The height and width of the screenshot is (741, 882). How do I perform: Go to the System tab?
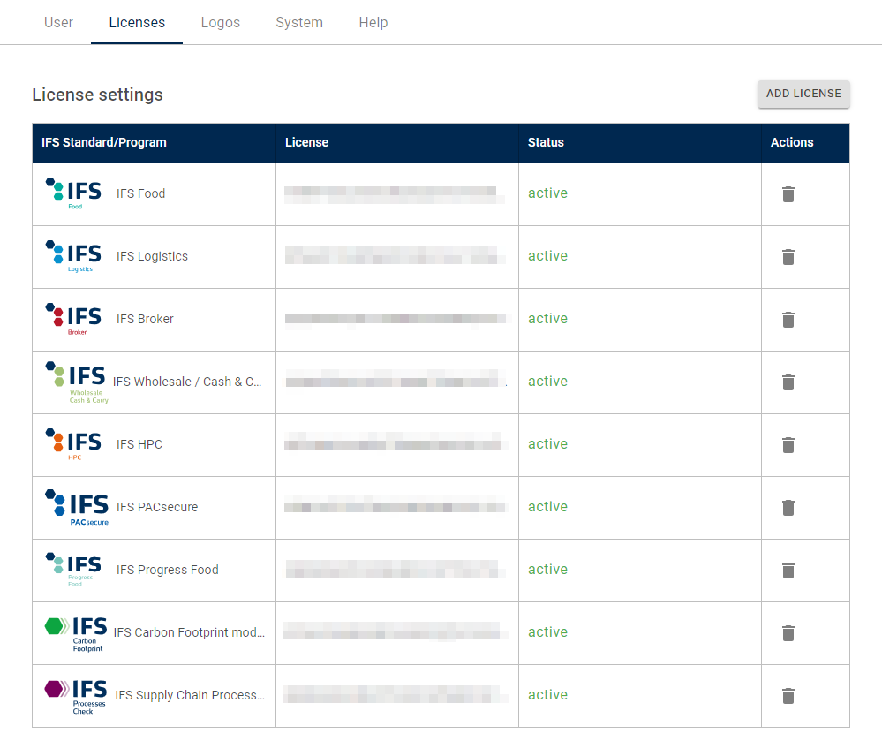pos(299,22)
